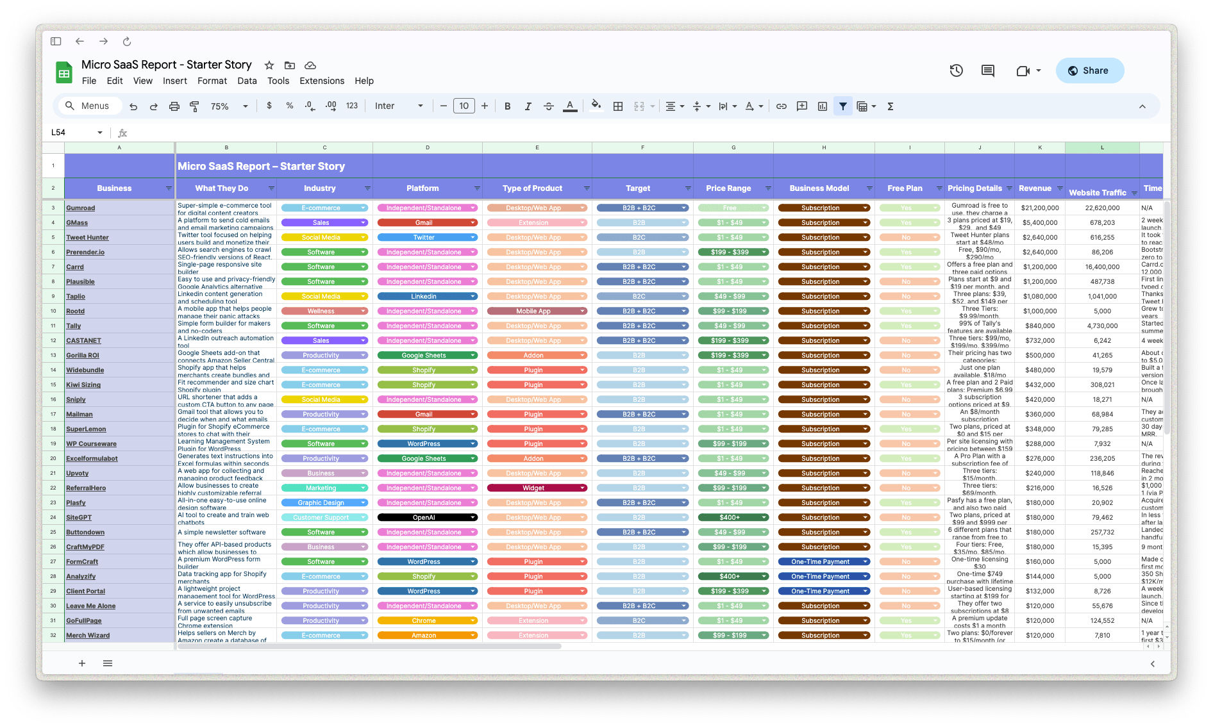Image resolution: width=1213 pixels, height=728 pixels.
Task: Toggle bold formatting
Action: tap(507, 106)
